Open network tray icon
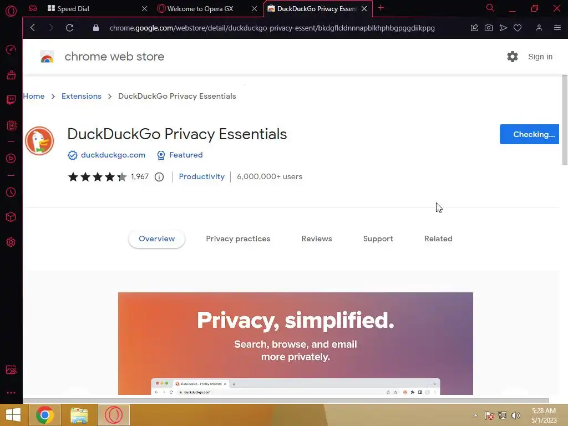 503,415
